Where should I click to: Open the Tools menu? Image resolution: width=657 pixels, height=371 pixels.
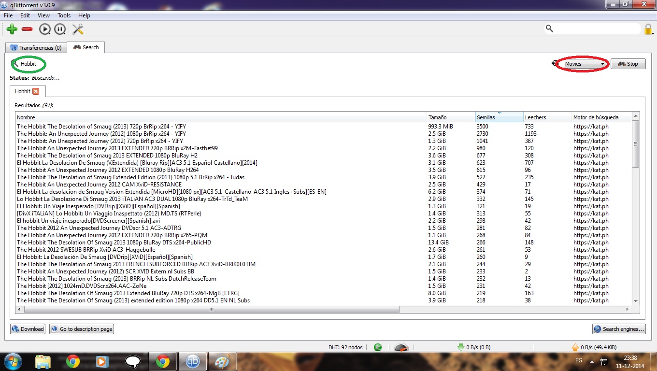click(64, 15)
